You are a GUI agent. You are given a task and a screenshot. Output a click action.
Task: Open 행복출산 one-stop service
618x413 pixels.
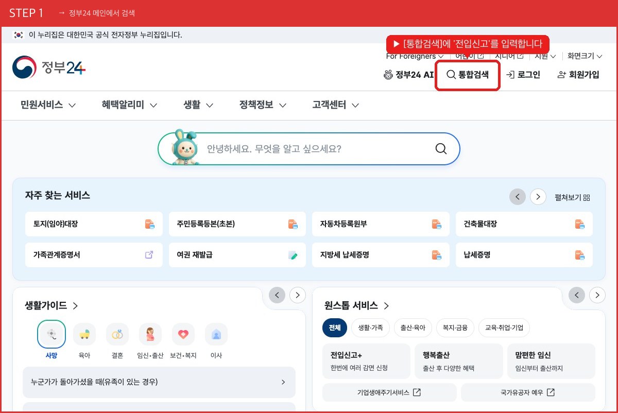[x=459, y=361]
